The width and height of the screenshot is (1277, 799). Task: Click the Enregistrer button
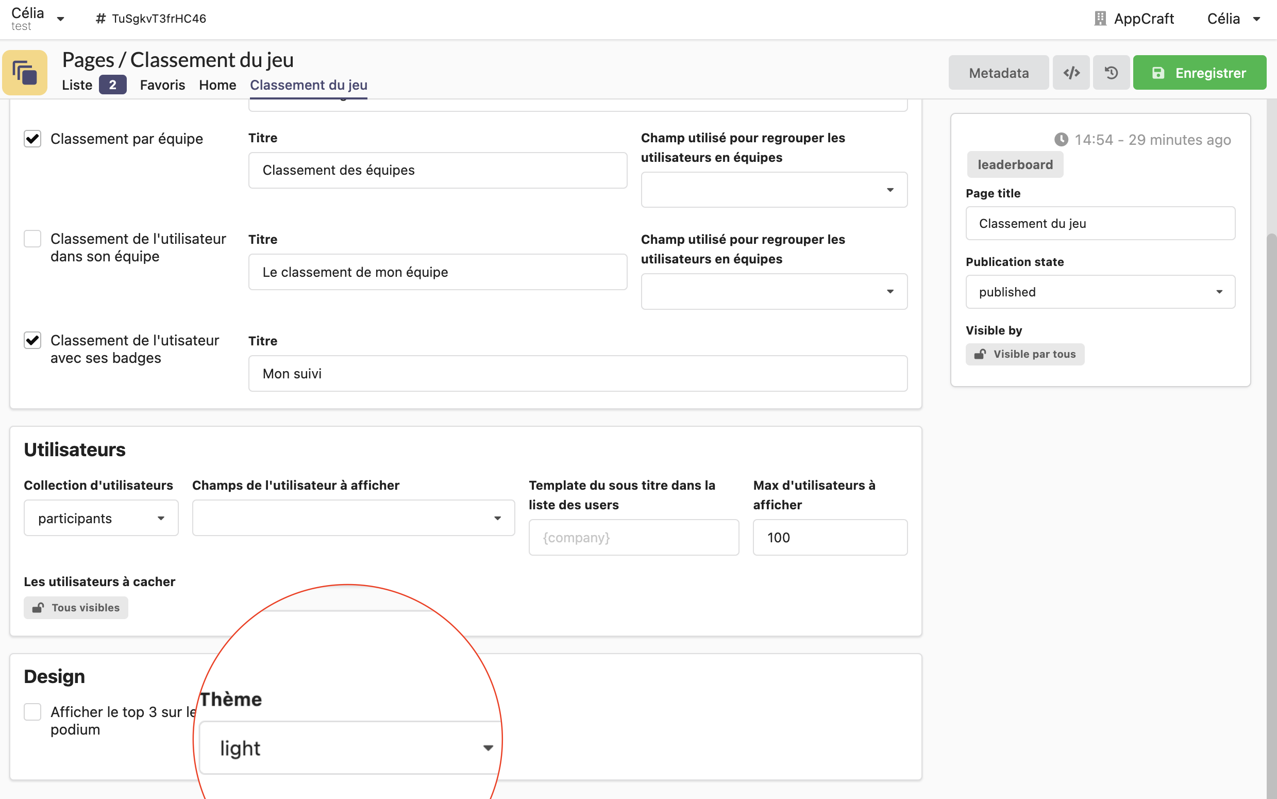(1201, 72)
